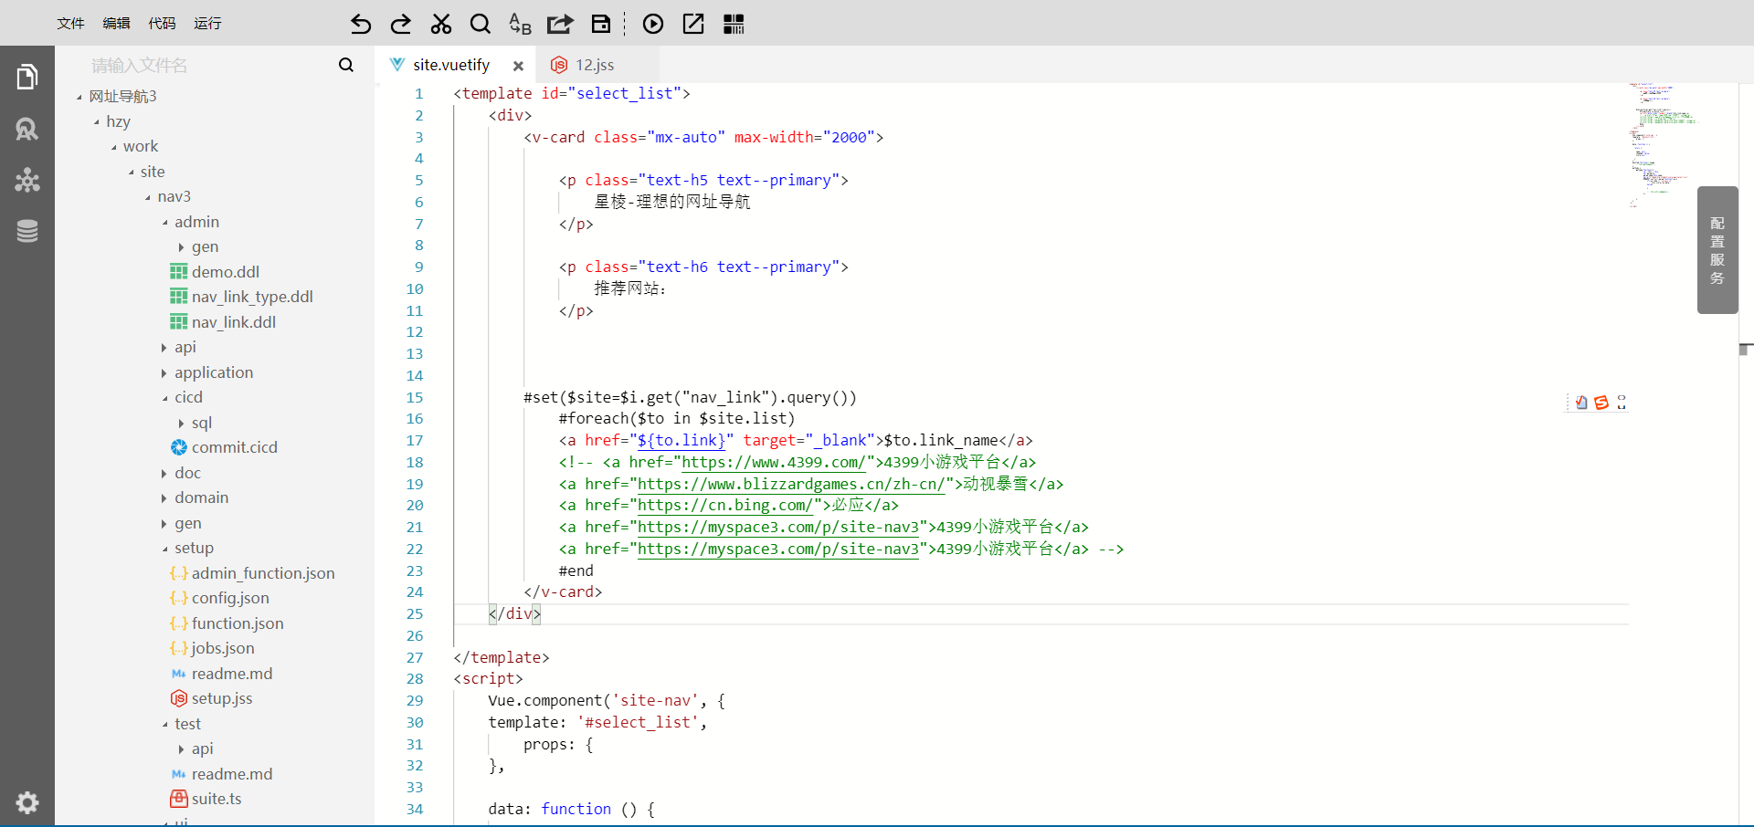Viewport: 1754px width, 827px height.
Task: Open the 运行 menu
Action: click(207, 23)
